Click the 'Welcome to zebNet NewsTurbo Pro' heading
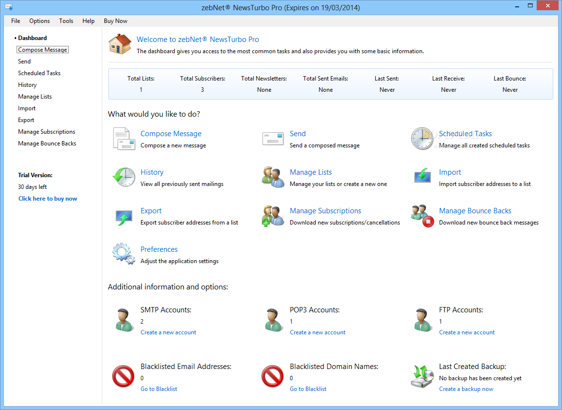Viewport: 562px width, 410px height. [x=198, y=40]
